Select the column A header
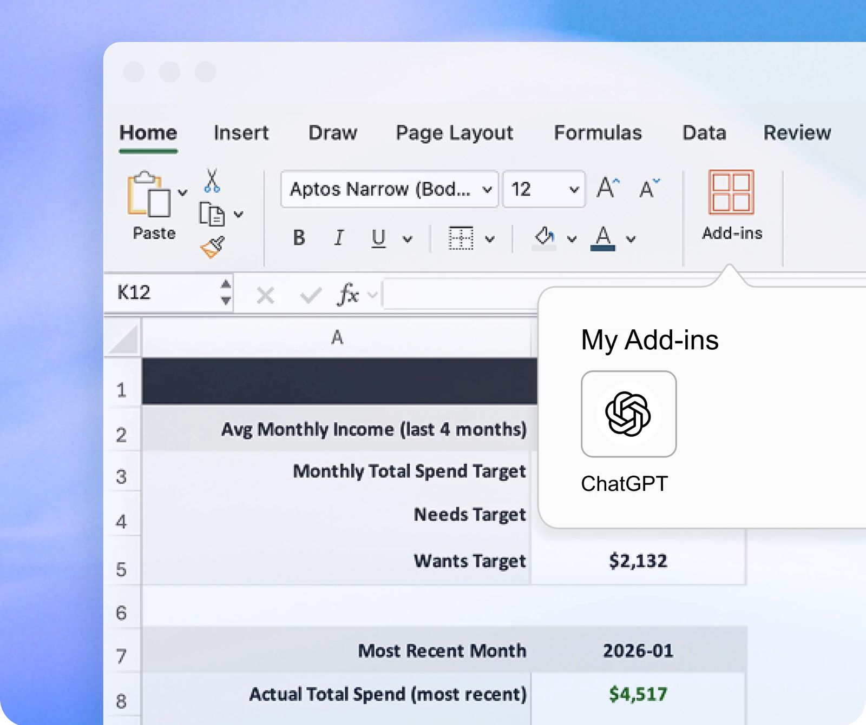Screen dimensions: 866x725 [337, 338]
